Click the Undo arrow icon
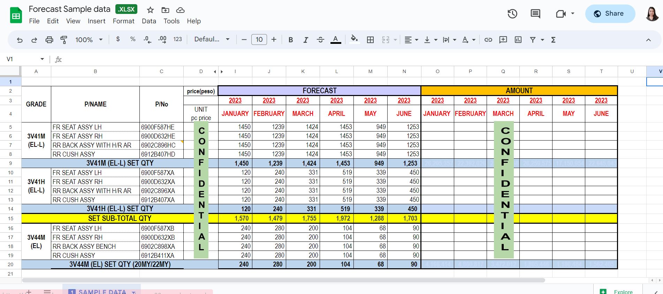 pos(20,40)
